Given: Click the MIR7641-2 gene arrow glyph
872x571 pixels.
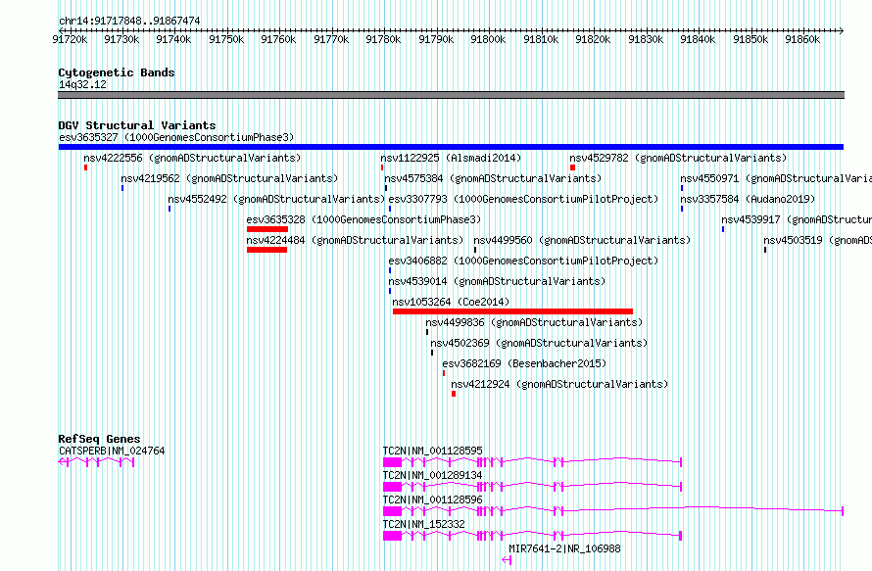Looking at the screenshot, I should coord(507,560).
